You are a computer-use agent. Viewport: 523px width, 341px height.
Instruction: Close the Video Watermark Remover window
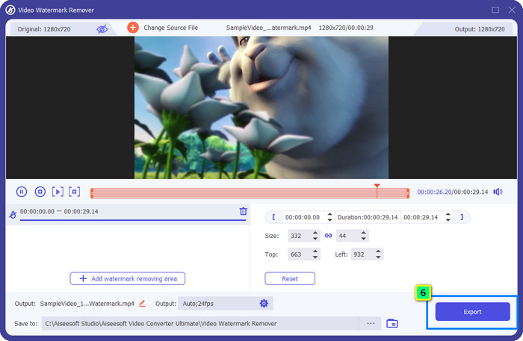click(512, 10)
